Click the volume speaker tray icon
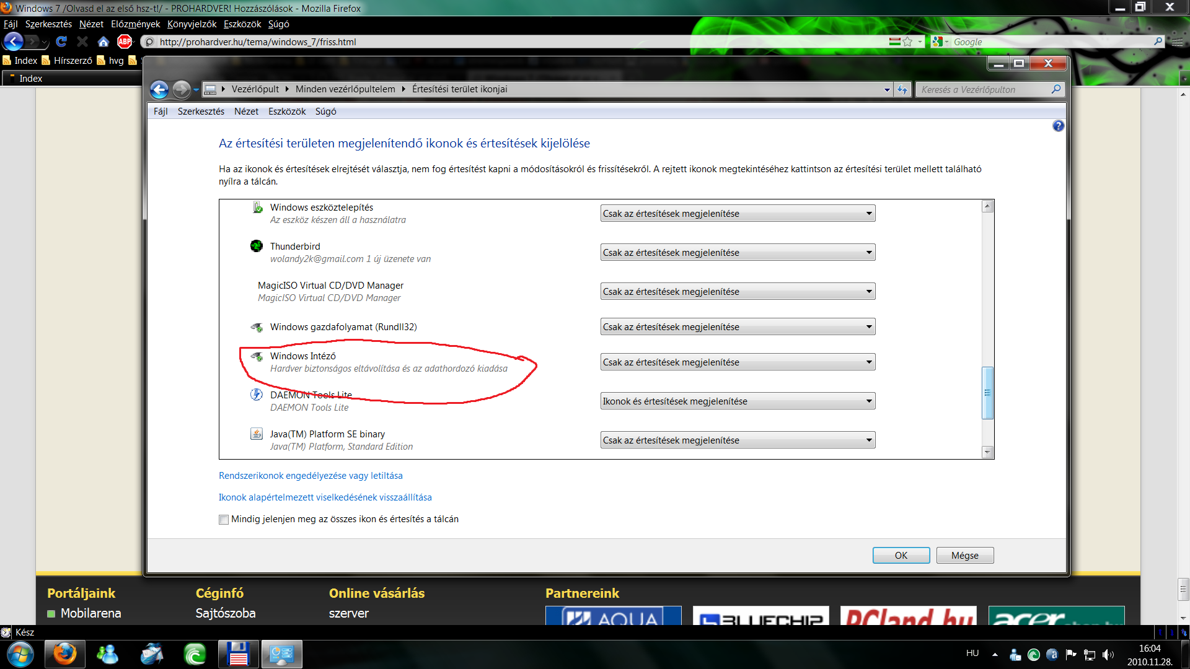Image resolution: width=1190 pixels, height=669 pixels. click(x=1108, y=654)
